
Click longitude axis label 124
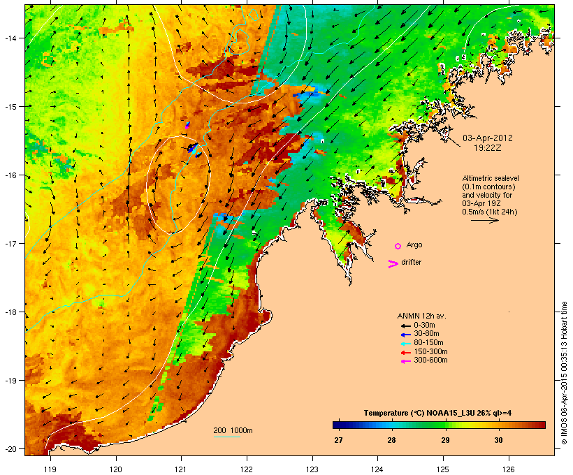point(377,469)
